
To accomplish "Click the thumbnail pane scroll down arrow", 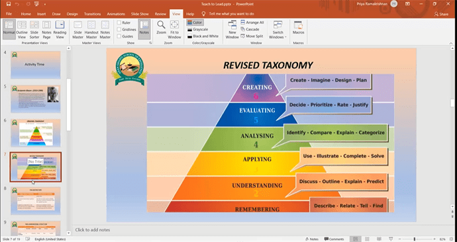I will pyautogui.click(x=69, y=233).
